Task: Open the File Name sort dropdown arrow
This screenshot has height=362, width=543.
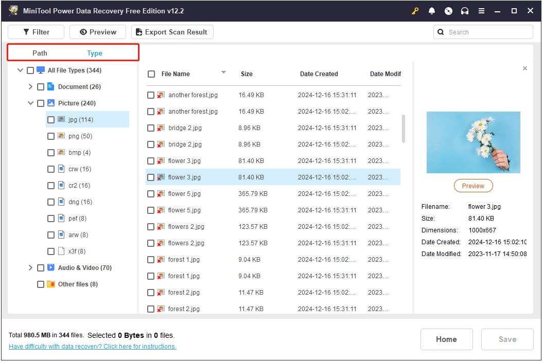Action: click(x=223, y=73)
